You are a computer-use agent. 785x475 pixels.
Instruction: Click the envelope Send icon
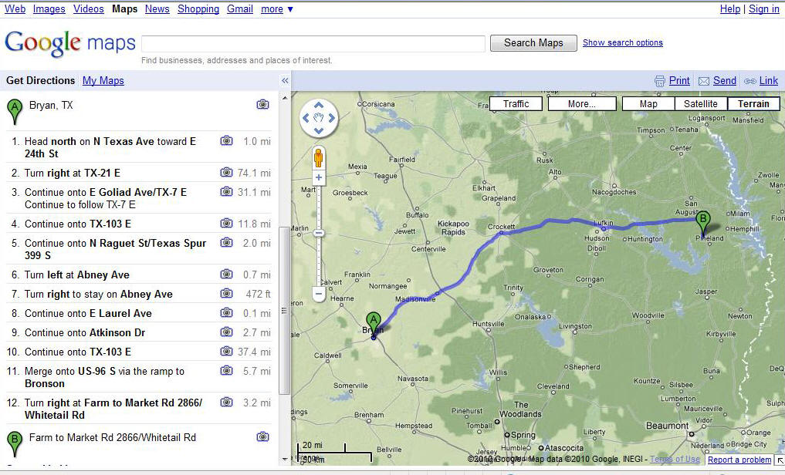coord(704,81)
